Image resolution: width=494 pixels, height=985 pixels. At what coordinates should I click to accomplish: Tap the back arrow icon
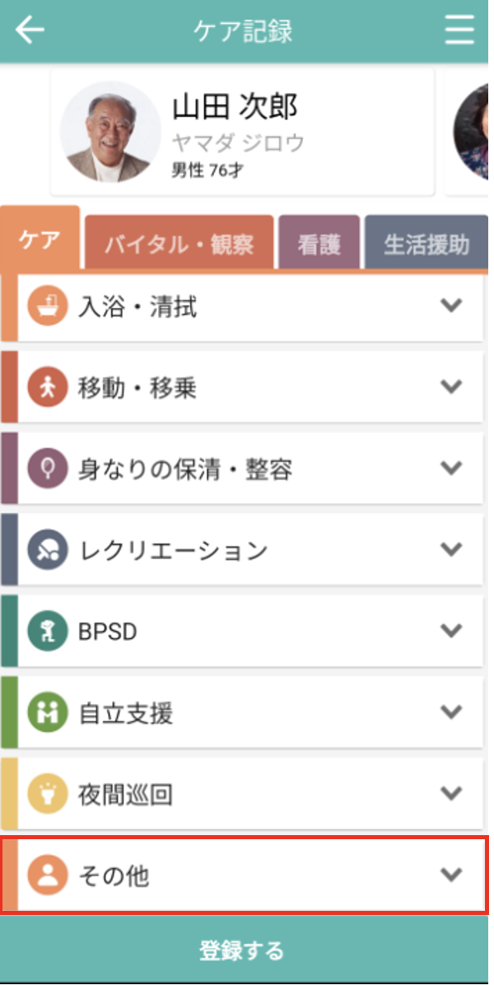point(30,30)
